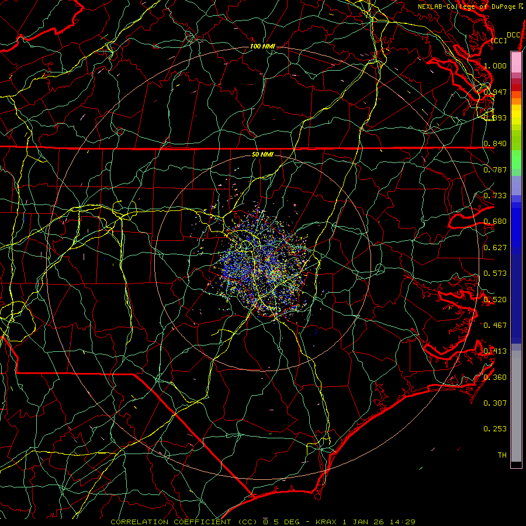Click the TH label on the scale
526x526 pixels.
click(502, 455)
